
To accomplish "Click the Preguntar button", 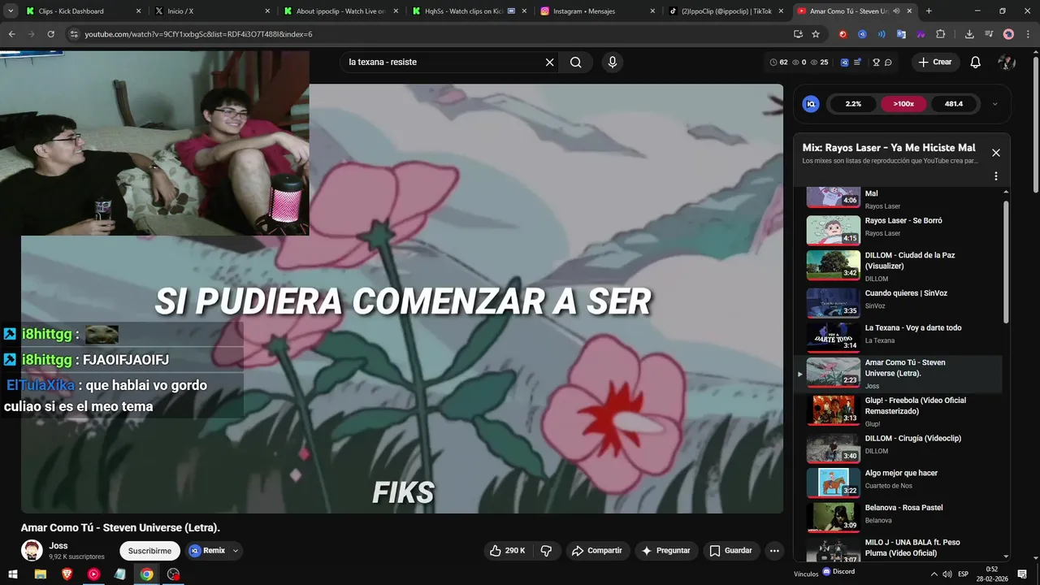I will [666, 551].
